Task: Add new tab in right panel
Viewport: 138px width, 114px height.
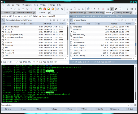Action: (136, 13)
